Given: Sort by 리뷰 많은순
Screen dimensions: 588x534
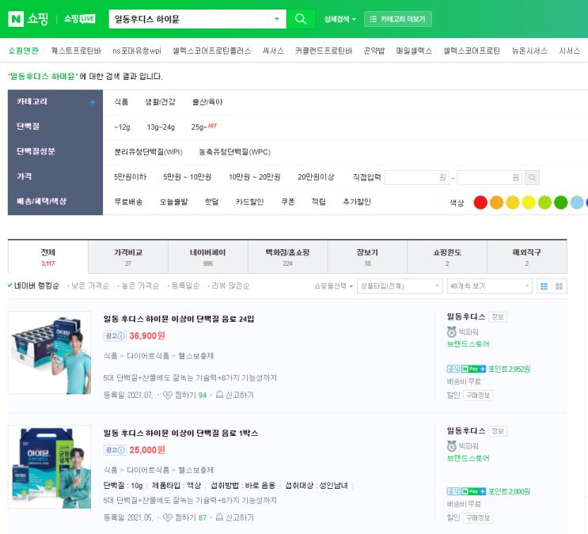Looking at the screenshot, I should tap(229, 286).
